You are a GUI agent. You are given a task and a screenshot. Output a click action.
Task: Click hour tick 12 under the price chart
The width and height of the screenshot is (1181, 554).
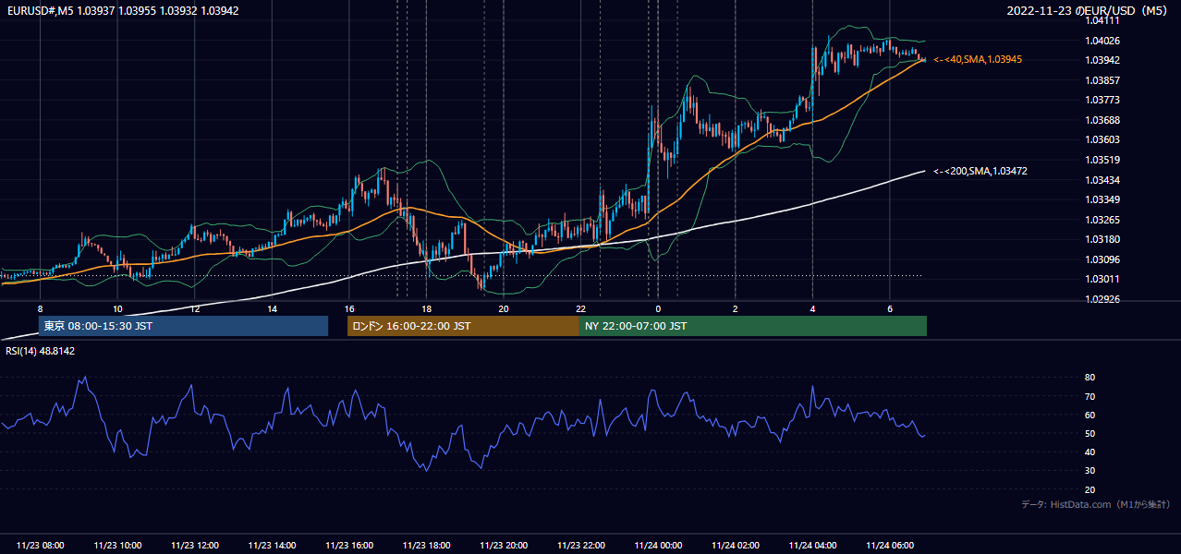point(195,308)
